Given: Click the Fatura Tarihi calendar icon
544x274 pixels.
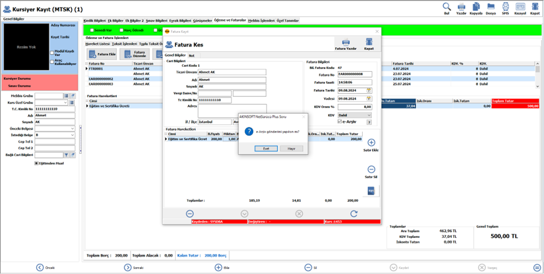Looking at the screenshot, I should tap(369, 90).
